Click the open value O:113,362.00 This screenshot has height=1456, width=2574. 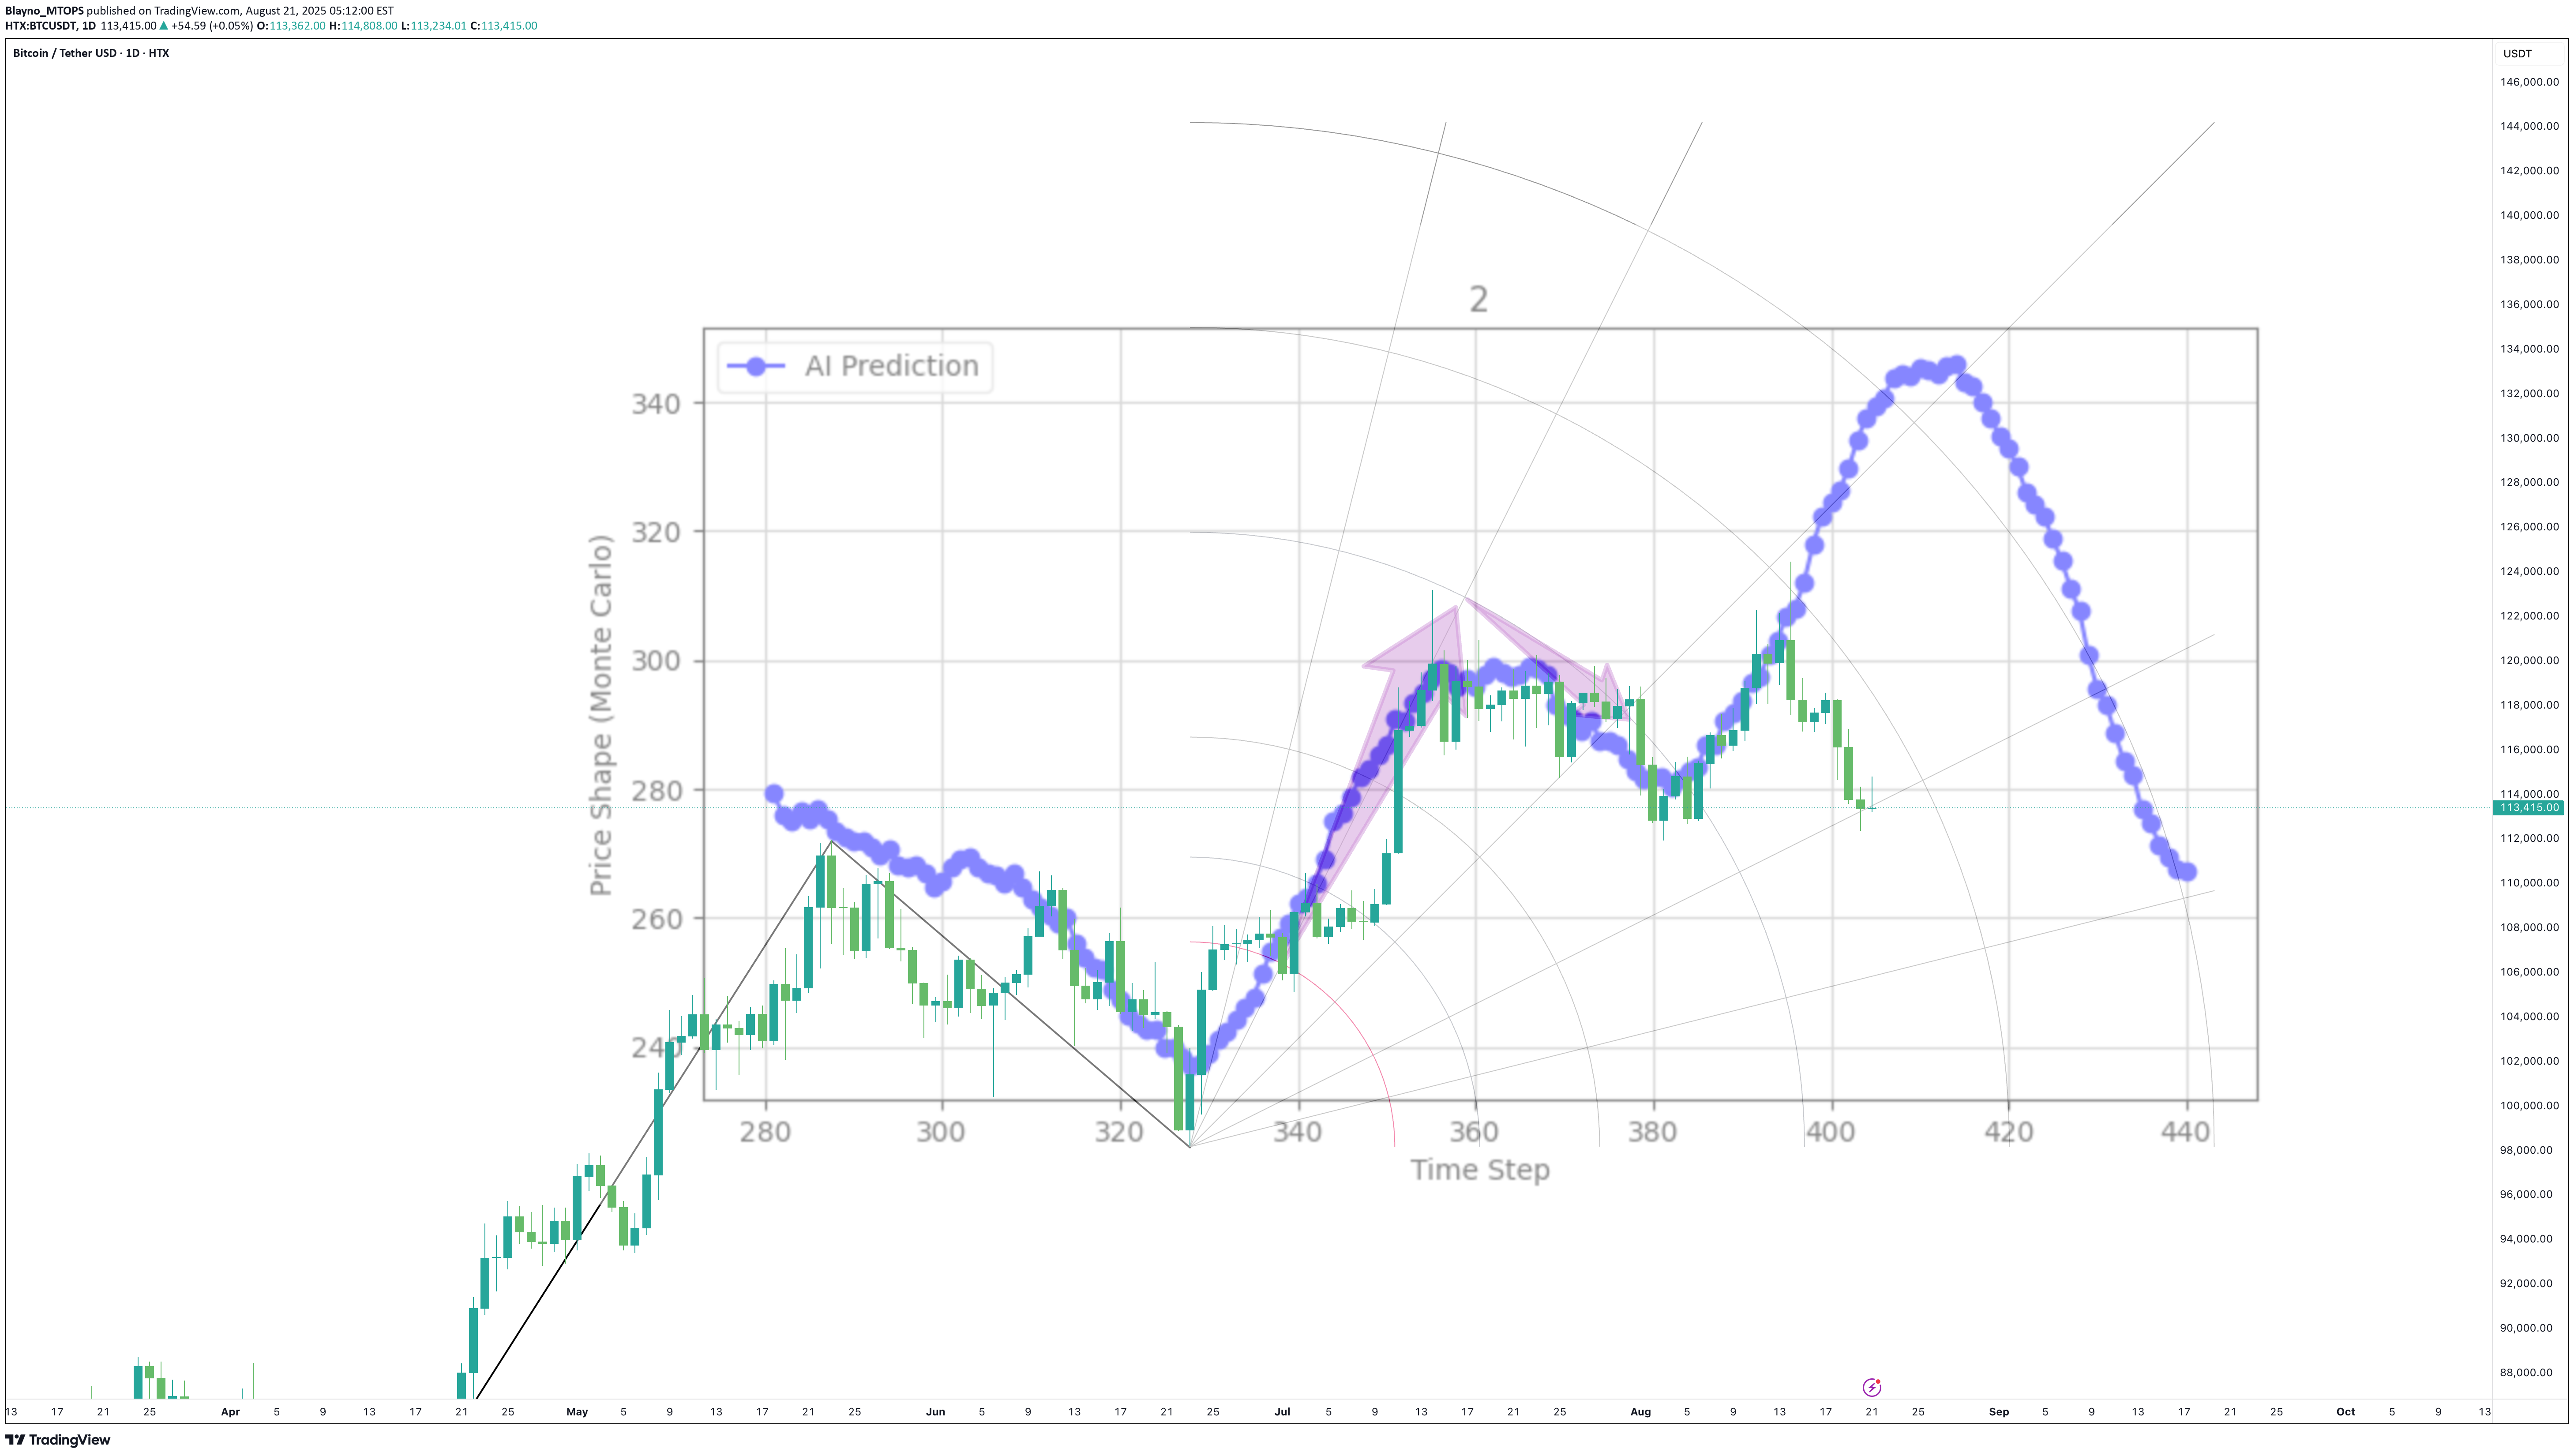click(291, 26)
